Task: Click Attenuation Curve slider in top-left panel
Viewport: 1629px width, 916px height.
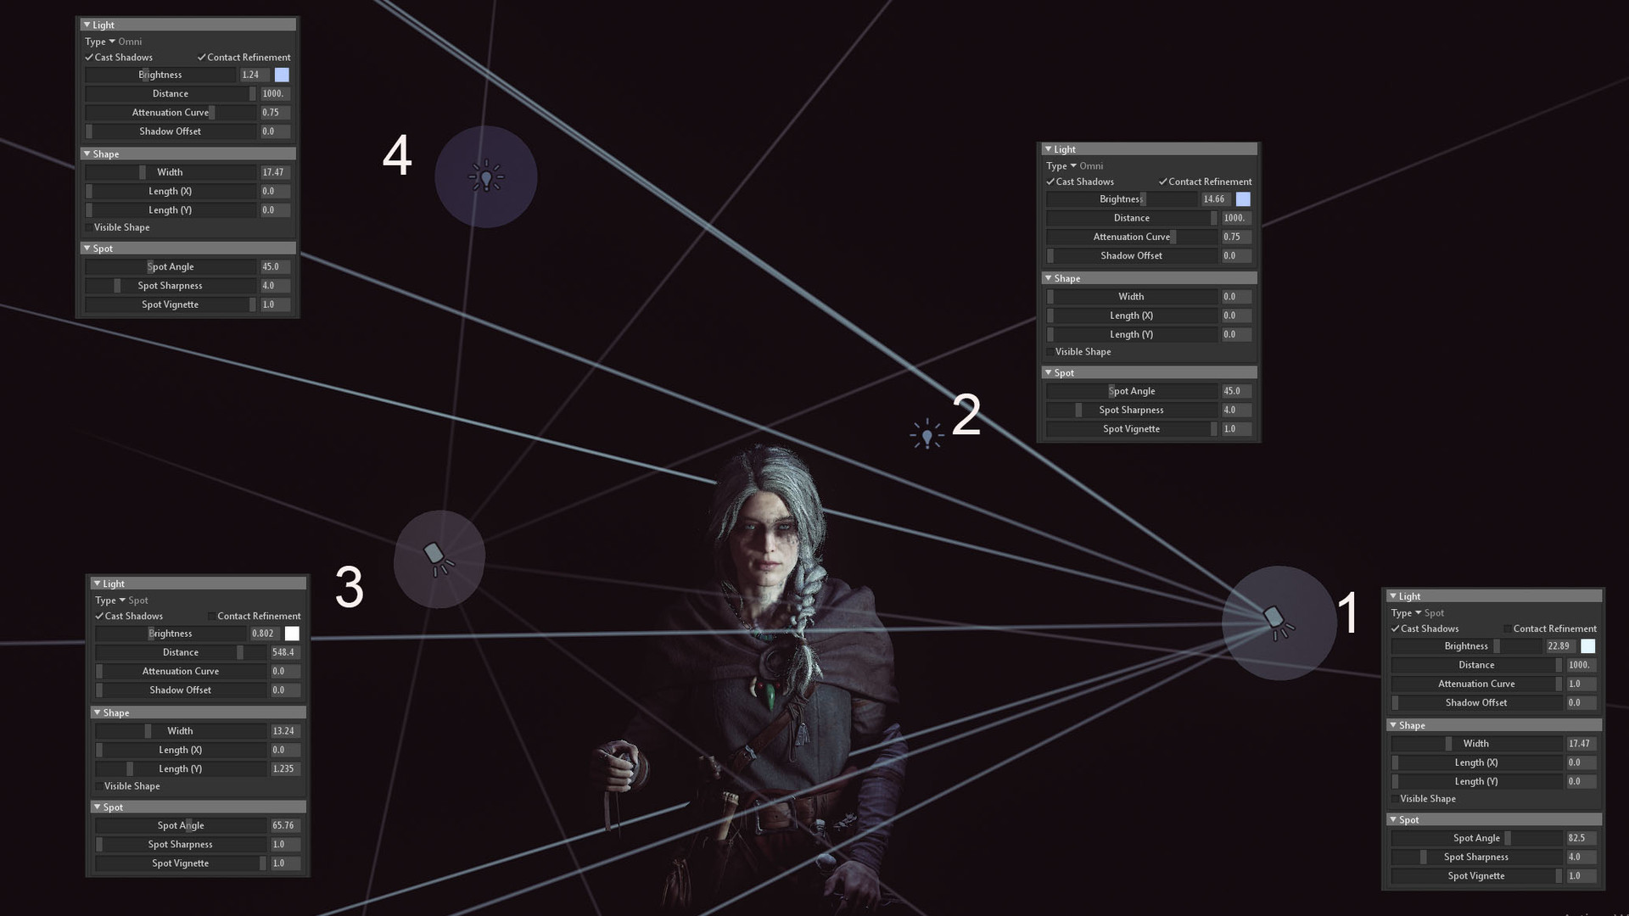Action: [171, 113]
